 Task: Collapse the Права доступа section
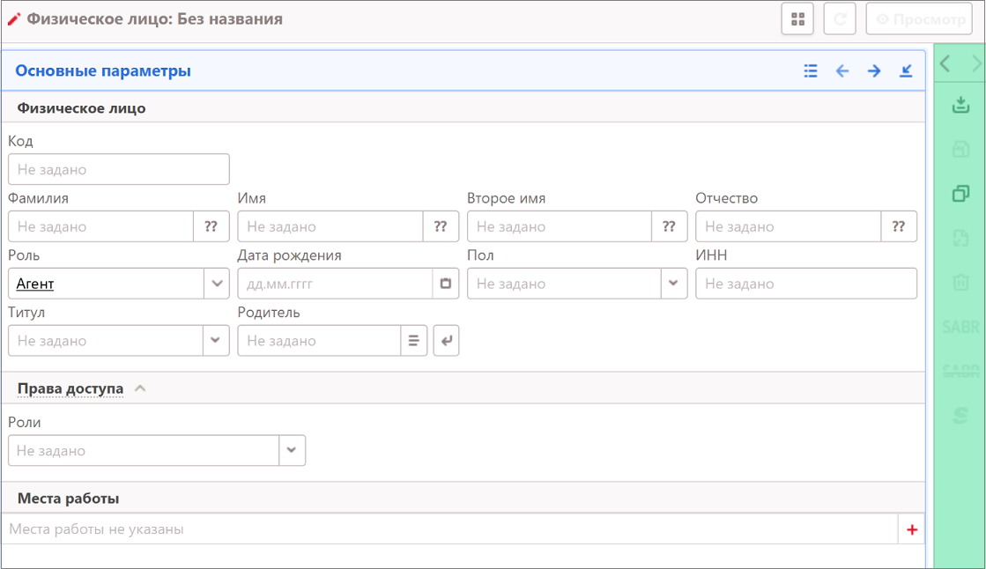(140, 388)
